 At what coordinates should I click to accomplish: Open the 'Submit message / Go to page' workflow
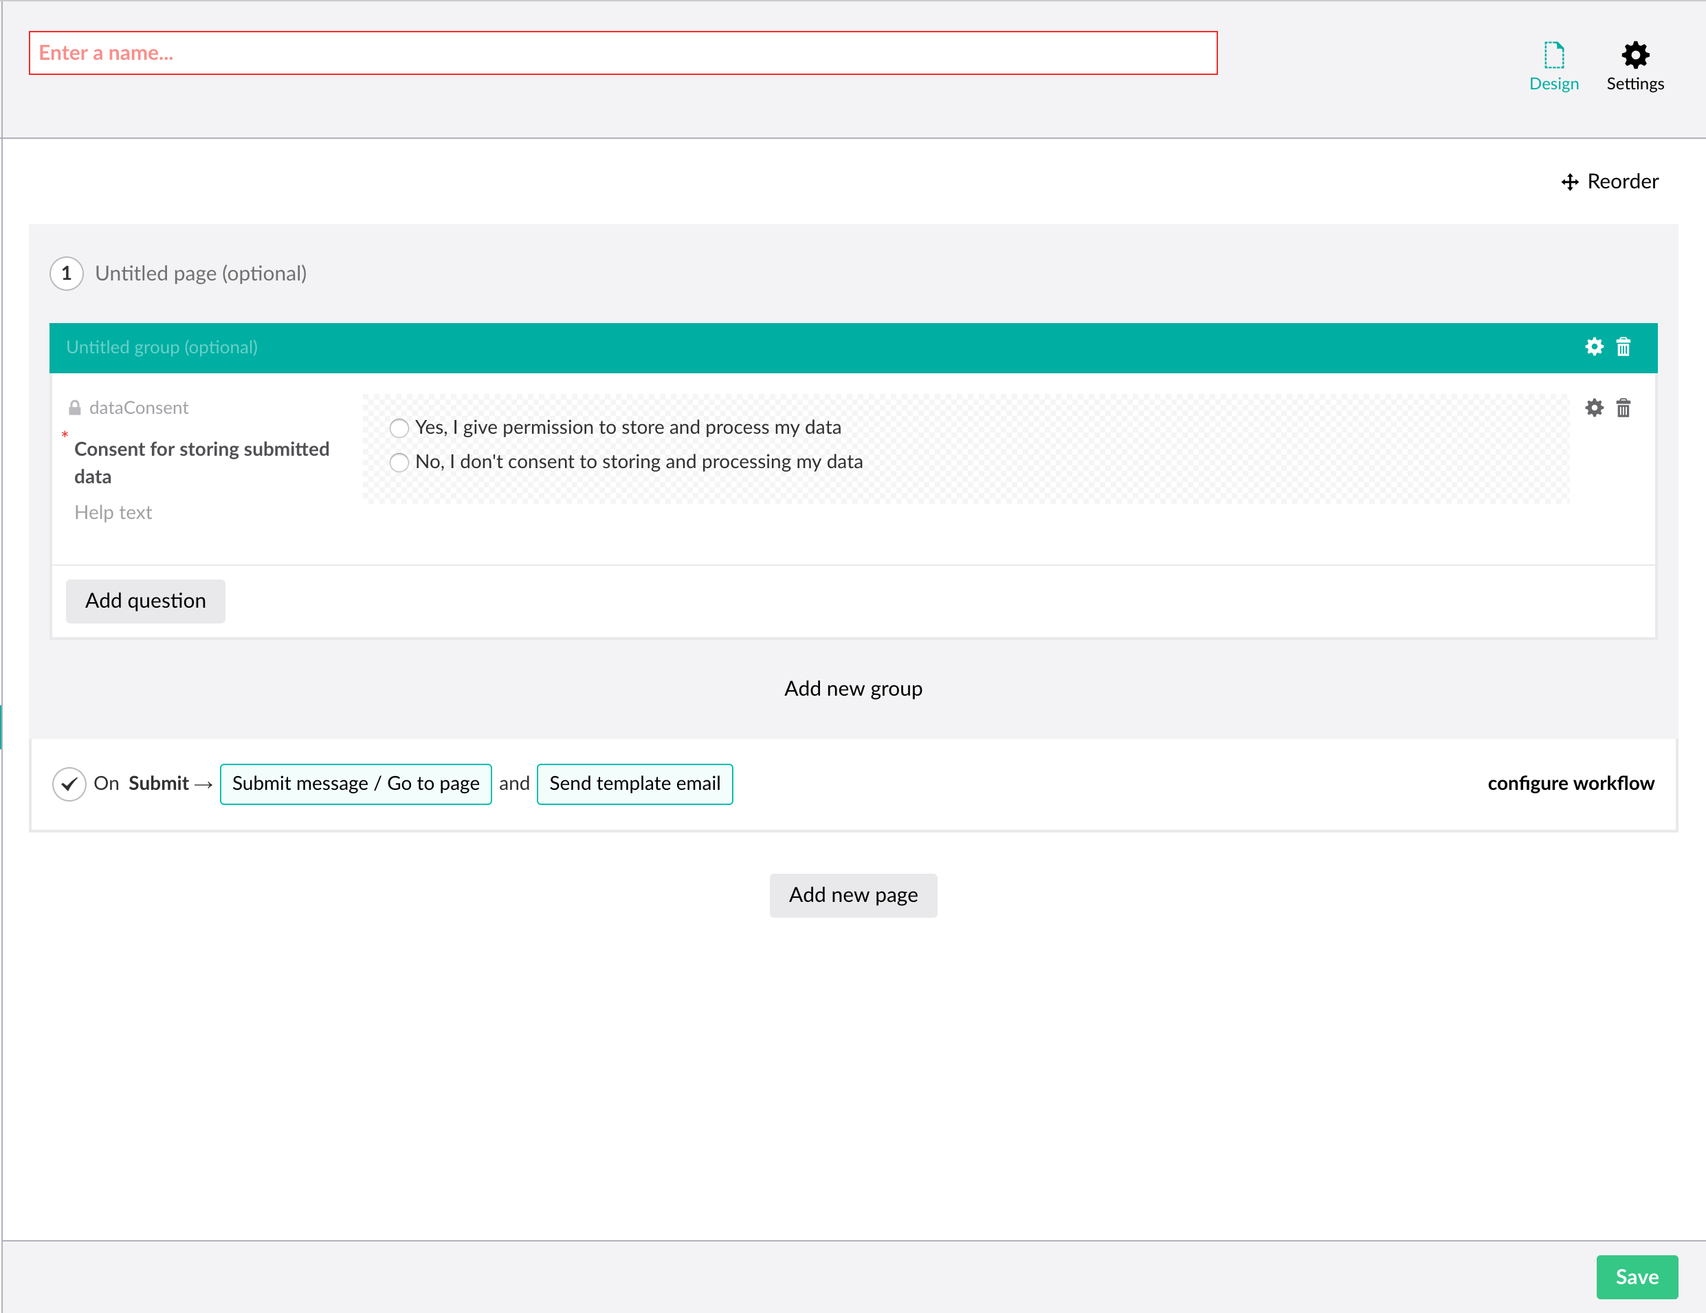click(x=355, y=784)
